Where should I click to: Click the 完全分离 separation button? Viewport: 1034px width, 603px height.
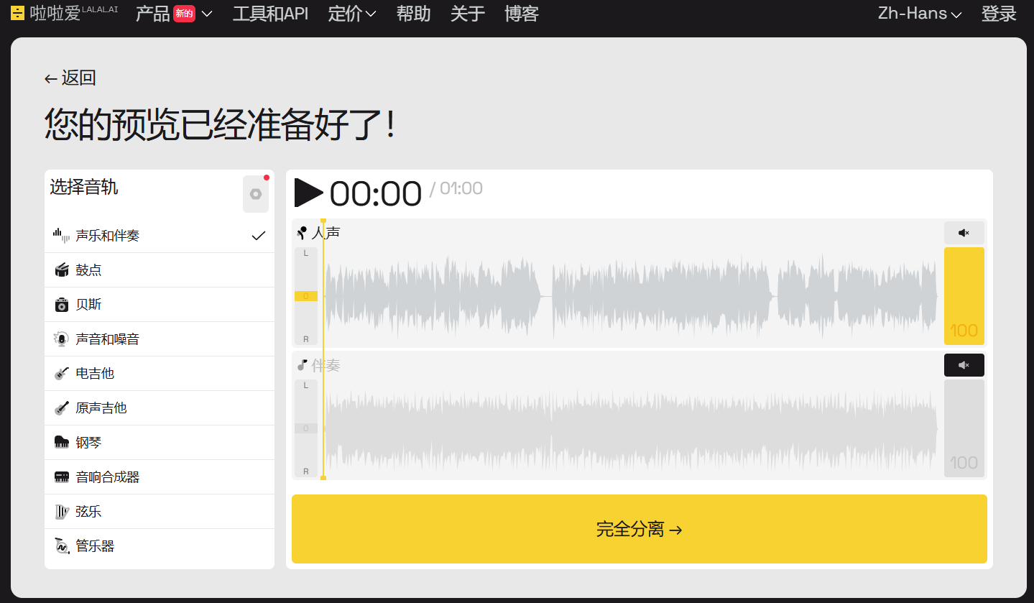[x=639, y=529]
